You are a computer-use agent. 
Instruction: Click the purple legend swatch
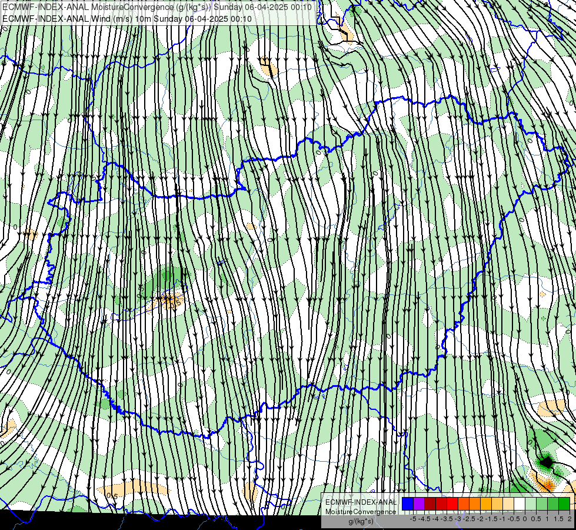coord(419,504)
